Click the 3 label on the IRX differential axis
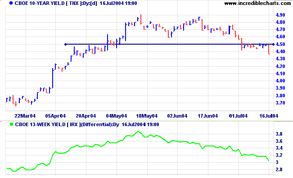 click(277, 163)
